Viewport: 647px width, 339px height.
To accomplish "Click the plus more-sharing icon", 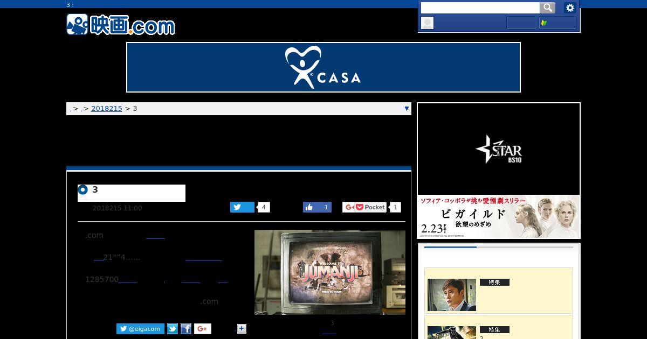I will 242,329.
